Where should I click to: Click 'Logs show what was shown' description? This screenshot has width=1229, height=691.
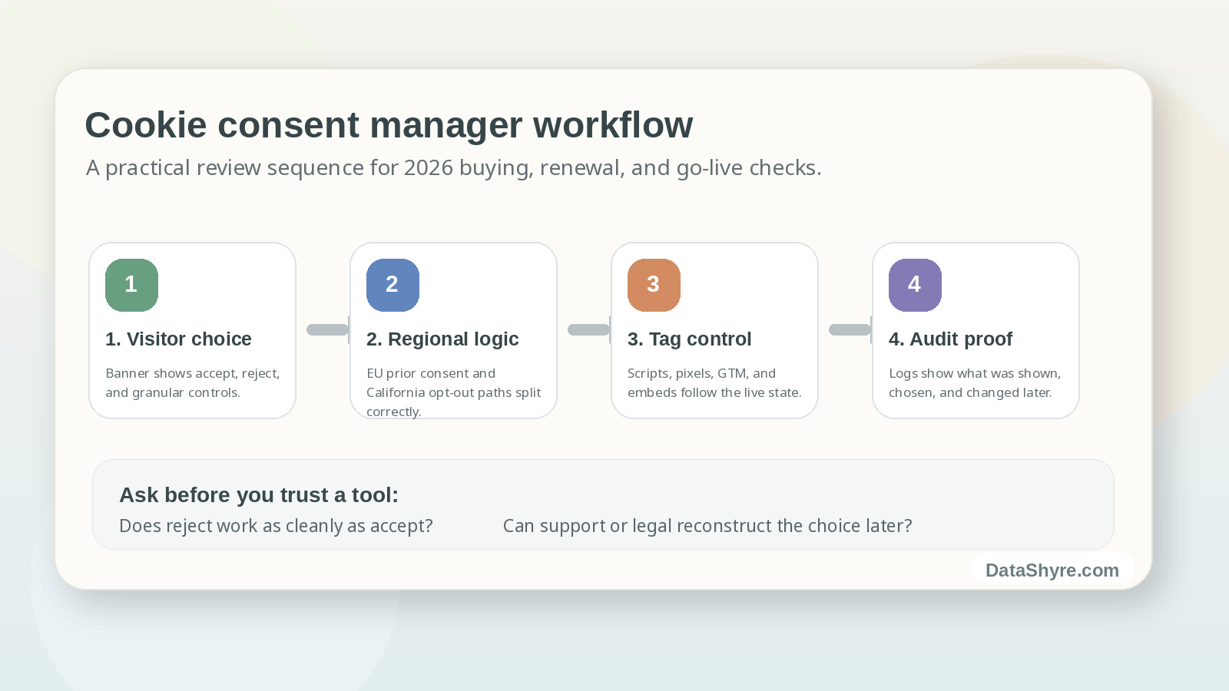[x=975, y=382]
